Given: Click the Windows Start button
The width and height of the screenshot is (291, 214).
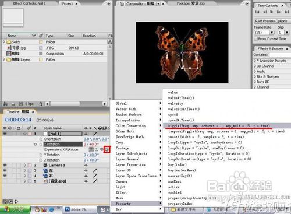Looking at the screenshot, I should pos(15,209).
